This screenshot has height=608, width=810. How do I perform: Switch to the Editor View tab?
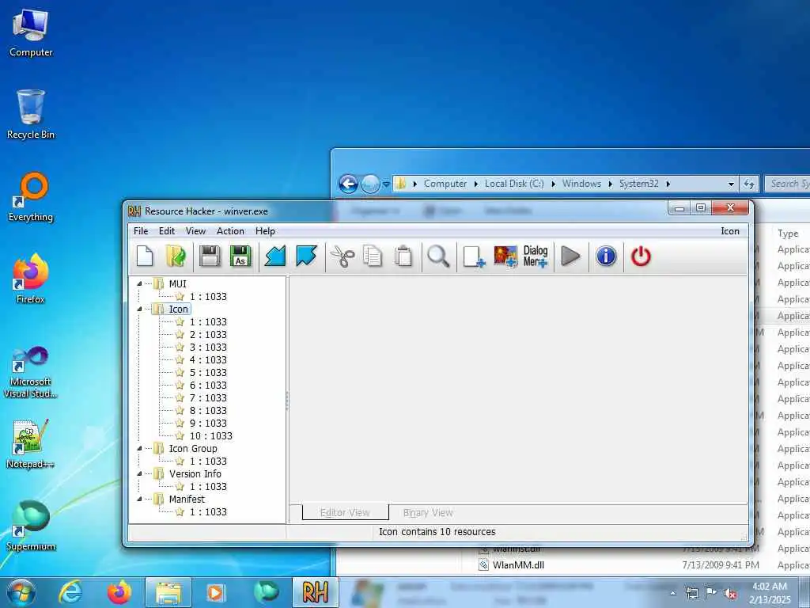(x=345, y=512)
